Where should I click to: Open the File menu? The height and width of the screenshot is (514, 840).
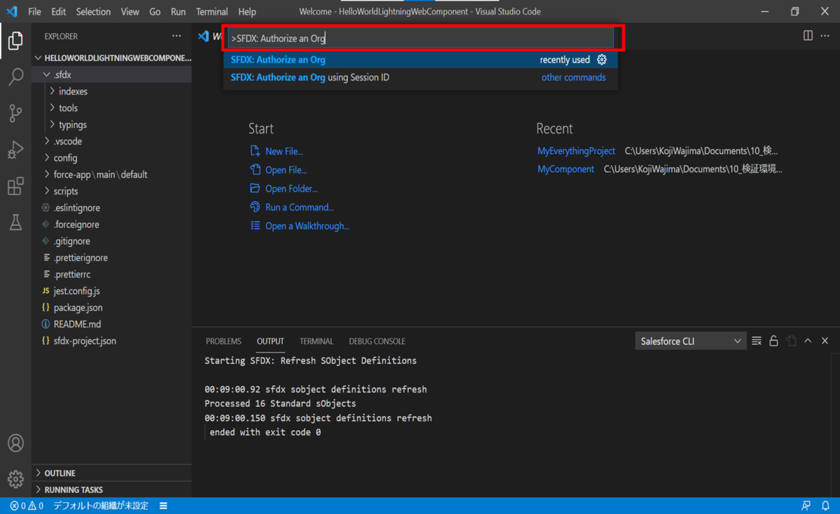(x=34, y=11)
